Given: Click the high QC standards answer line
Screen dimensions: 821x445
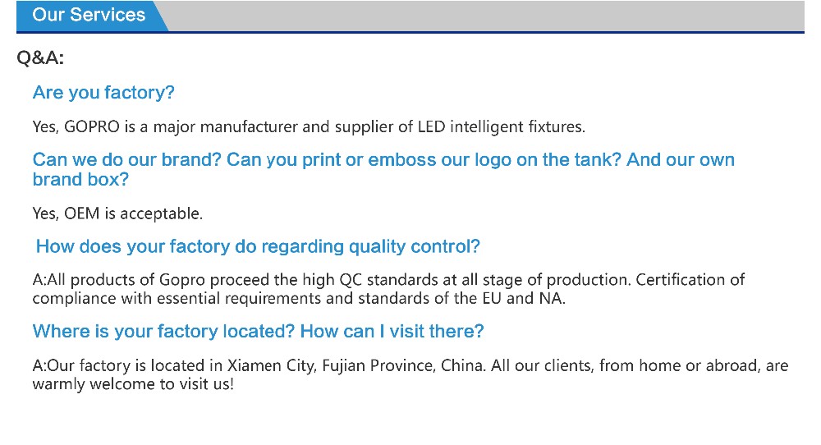Looking at the screenshot, I should [x=388, y=280].
